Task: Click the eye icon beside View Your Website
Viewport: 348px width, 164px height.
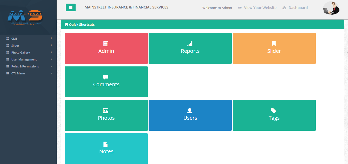Action: pos(240,8)
